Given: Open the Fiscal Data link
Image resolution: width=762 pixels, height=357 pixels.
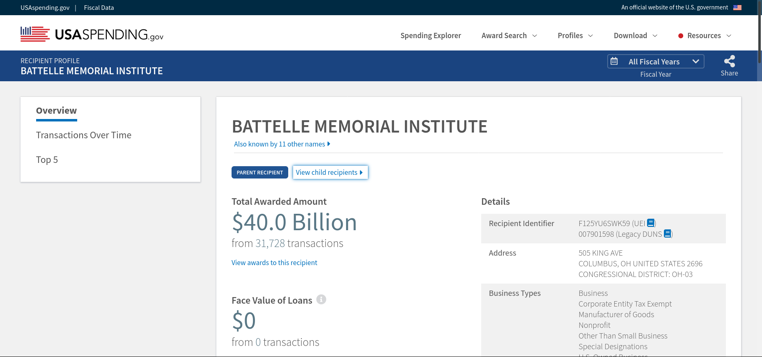Looking at the screenshot, I should tap(99, 7).
